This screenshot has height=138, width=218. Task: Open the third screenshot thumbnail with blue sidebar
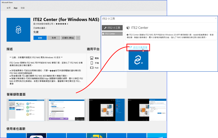click(107, 110)
